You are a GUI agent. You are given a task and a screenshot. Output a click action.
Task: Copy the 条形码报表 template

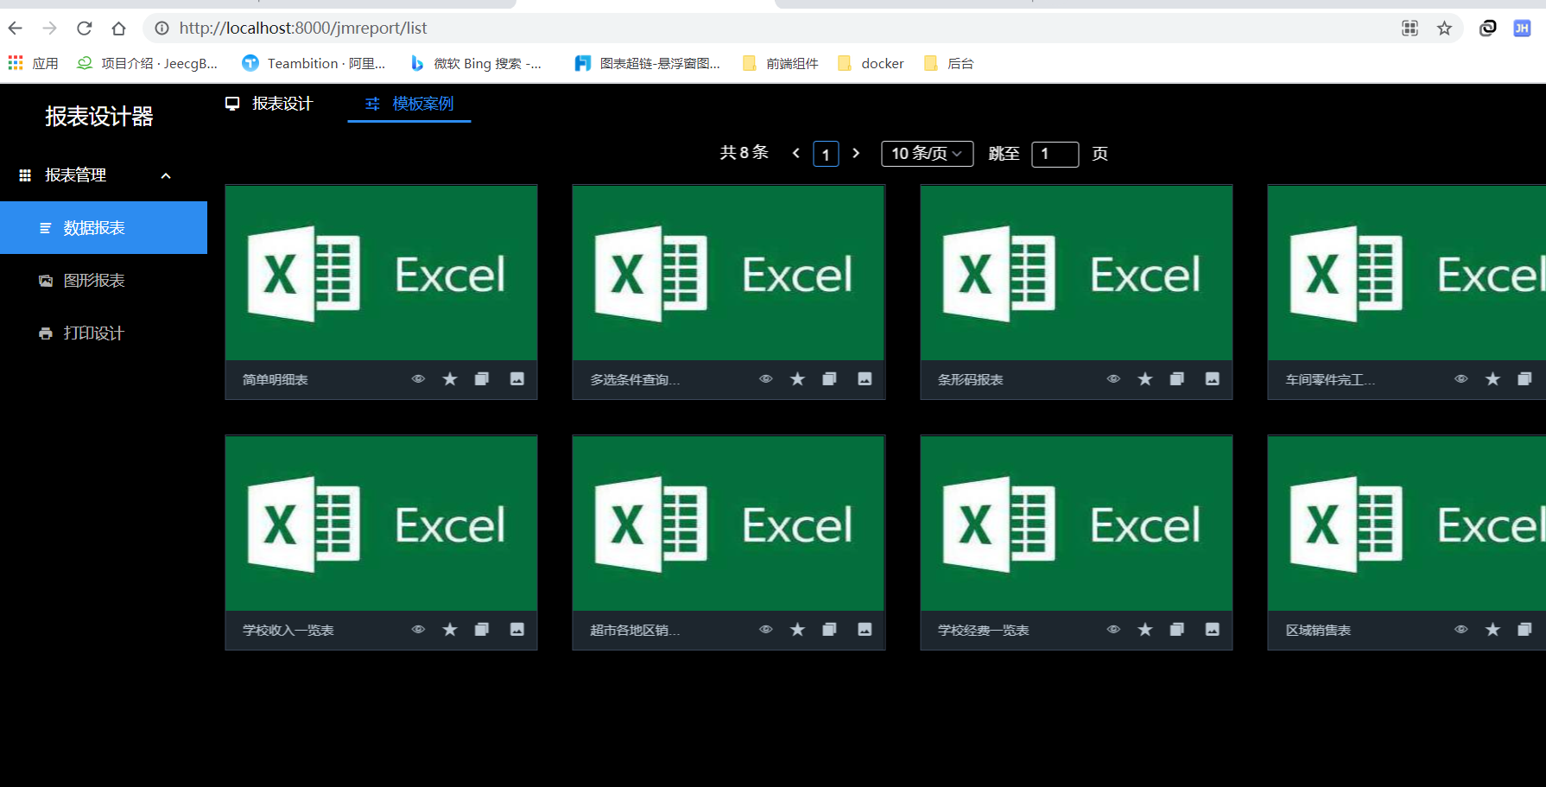tap(1177, 379)
